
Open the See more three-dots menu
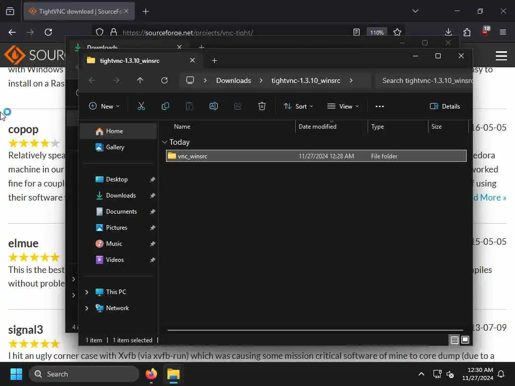point(380,107)
